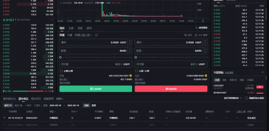Set buy amount slider diamond handle
The width and height of the screenshot is (269, 131).
click(x=60, y=57)
